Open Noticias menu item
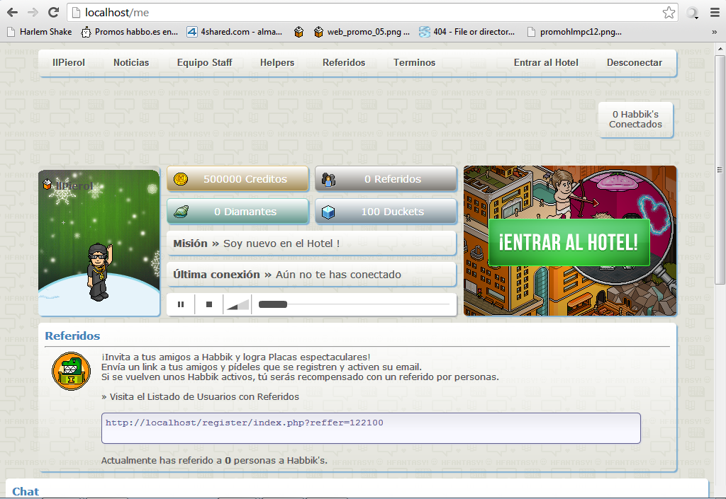 click(x=131, y=62)
